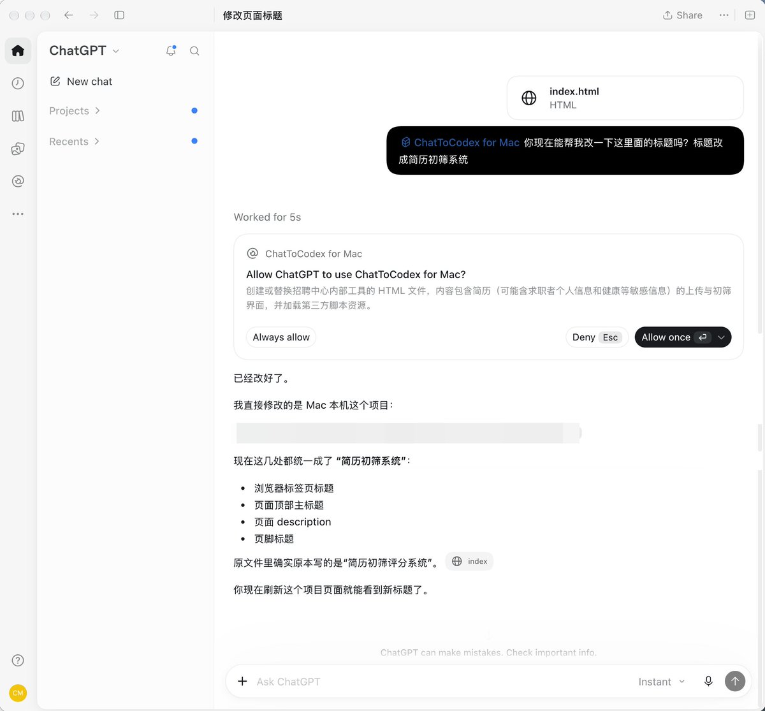
Task: Open the library icon in the left rail
Action: coord(18,116)
